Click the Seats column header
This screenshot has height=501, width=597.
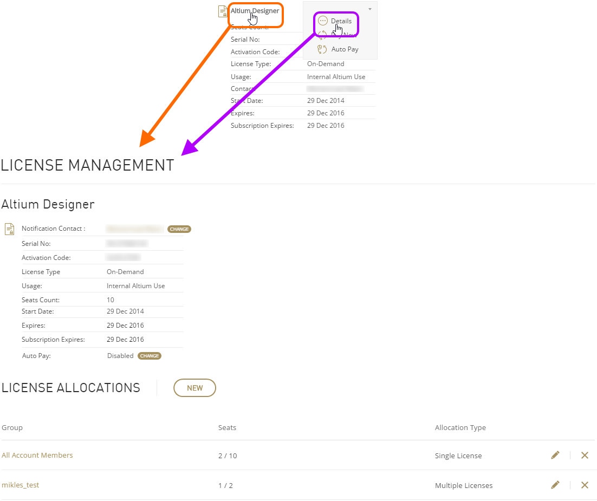(x=227, y=428)
